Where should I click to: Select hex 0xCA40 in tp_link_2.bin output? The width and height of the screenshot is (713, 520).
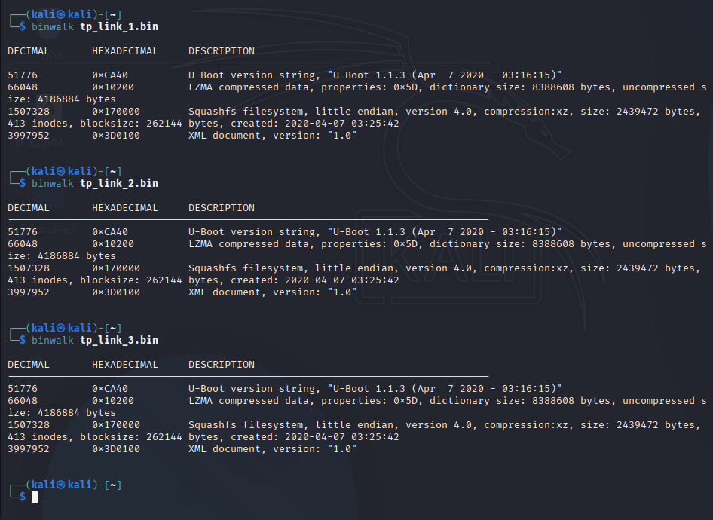click(x=110, y=232)
